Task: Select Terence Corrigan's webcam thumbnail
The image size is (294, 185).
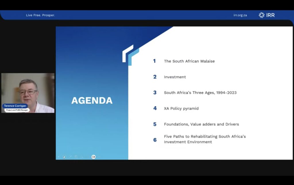Action: 28,93
